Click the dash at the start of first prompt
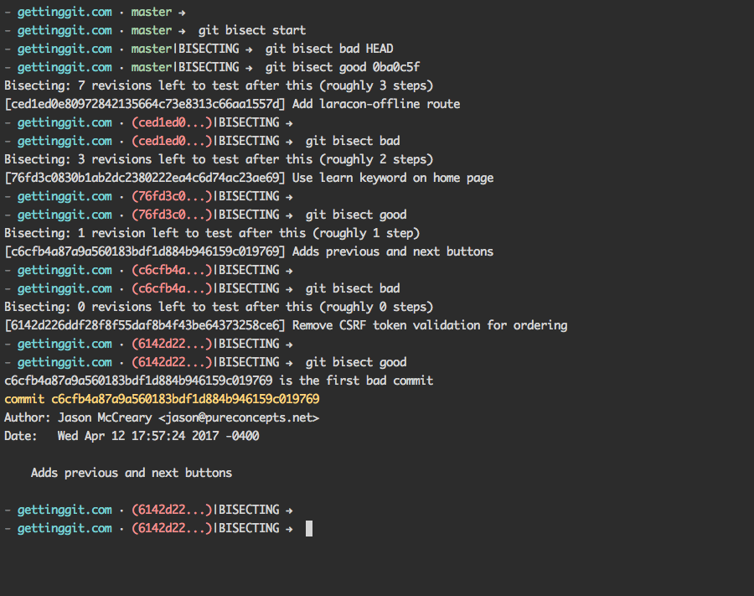This screenshot has width=754, height=596. [7, 12]
